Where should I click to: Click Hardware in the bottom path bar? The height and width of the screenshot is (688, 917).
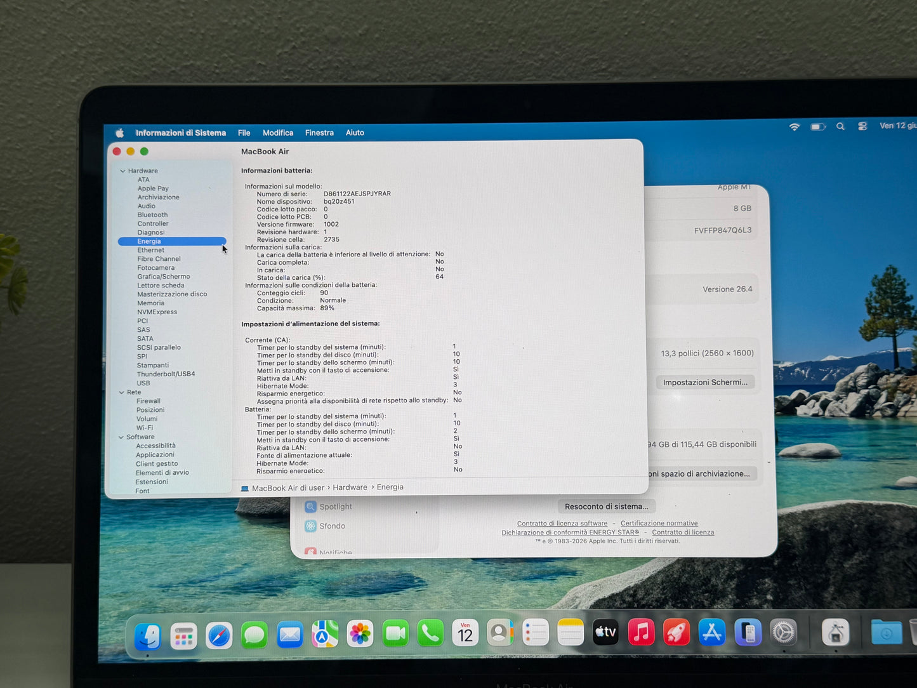(x=350, y=487)
